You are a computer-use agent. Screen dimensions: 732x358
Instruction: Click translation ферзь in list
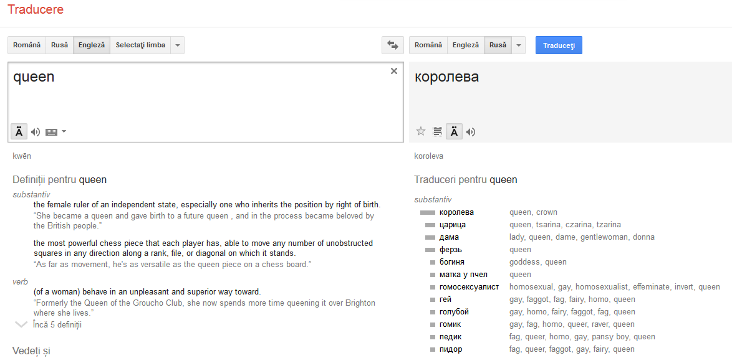(x=451, y=250)
